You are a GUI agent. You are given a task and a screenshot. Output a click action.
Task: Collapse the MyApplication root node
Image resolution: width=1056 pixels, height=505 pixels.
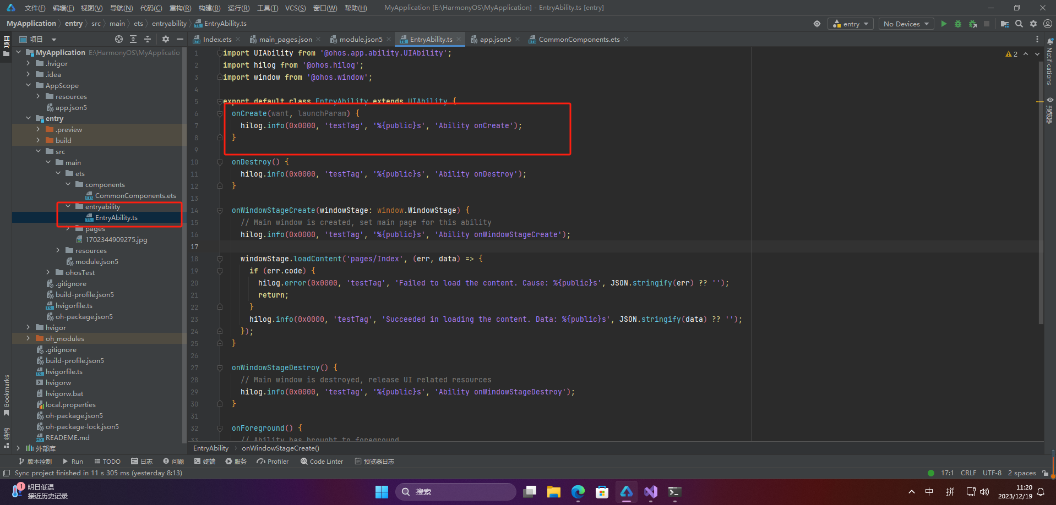19,52
